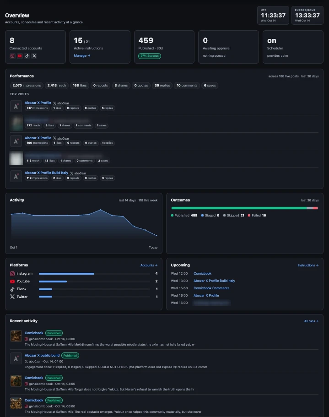The width and height of the screenshot is (329, 417).
Task: Click the 10 comments pill
Action: coord(187,85)
